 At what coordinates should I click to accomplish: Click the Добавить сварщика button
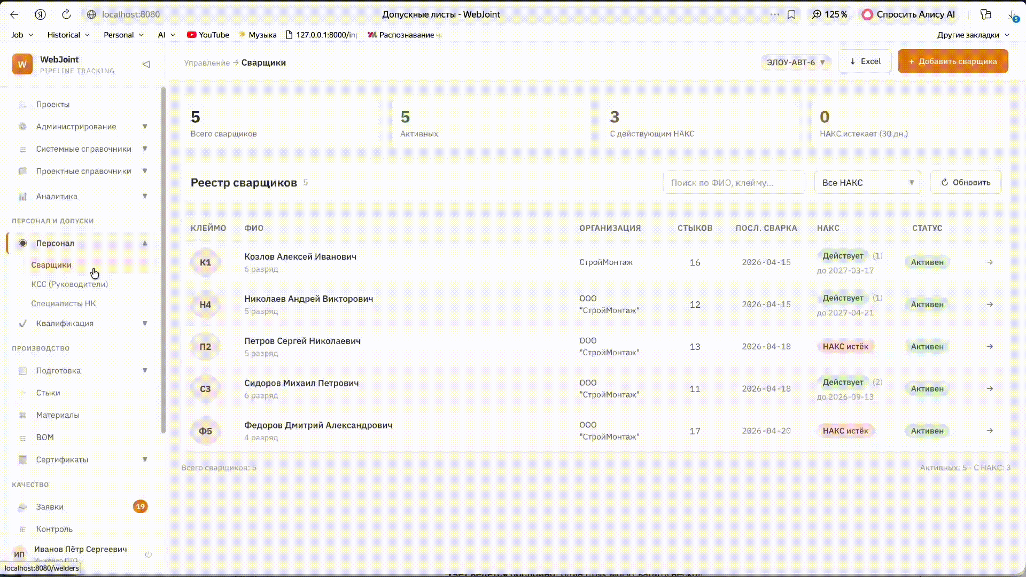[953, 61]
